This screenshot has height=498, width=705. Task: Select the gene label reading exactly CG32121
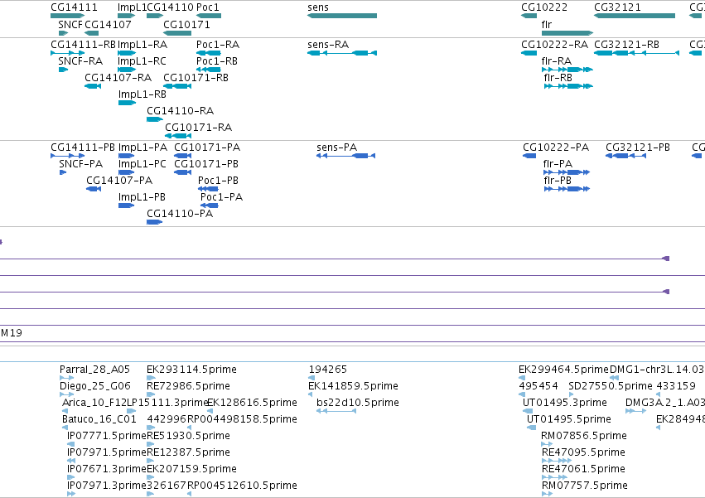[x=617, y=7]
